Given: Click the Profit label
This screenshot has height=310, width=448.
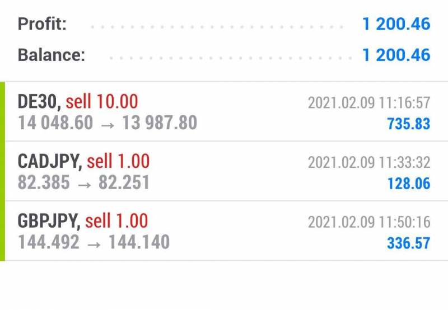Looking at the screenshot, I should click(43, 24).
